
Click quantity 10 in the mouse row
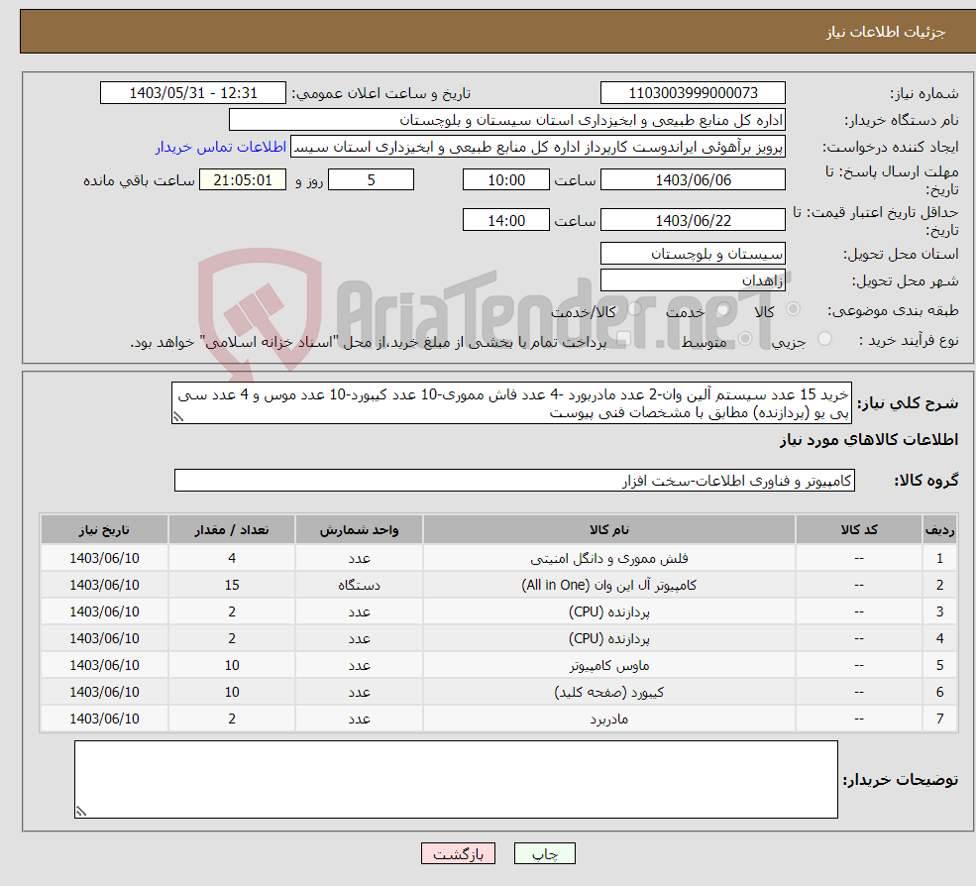pyautogui.click(x=232, y=666)
